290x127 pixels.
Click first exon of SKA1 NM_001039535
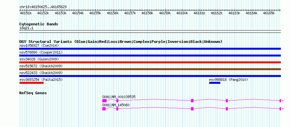pyautogui.click(x=104, y=100)
